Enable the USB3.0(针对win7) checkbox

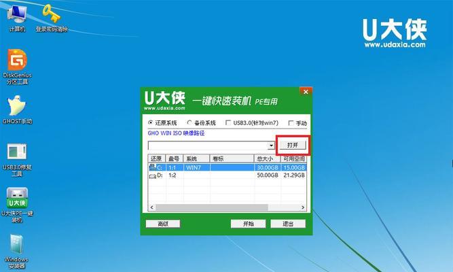(x=228, y=122)
